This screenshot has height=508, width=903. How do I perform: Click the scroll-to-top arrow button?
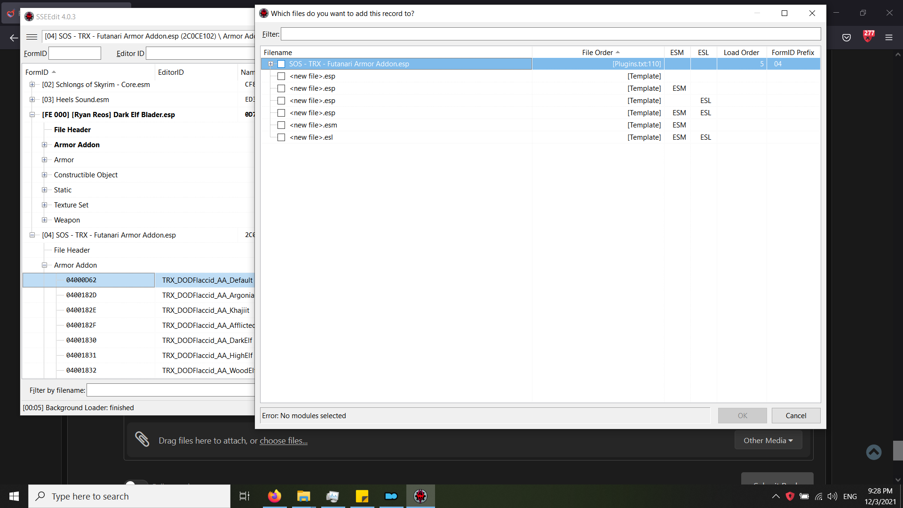tap(874, 452)
